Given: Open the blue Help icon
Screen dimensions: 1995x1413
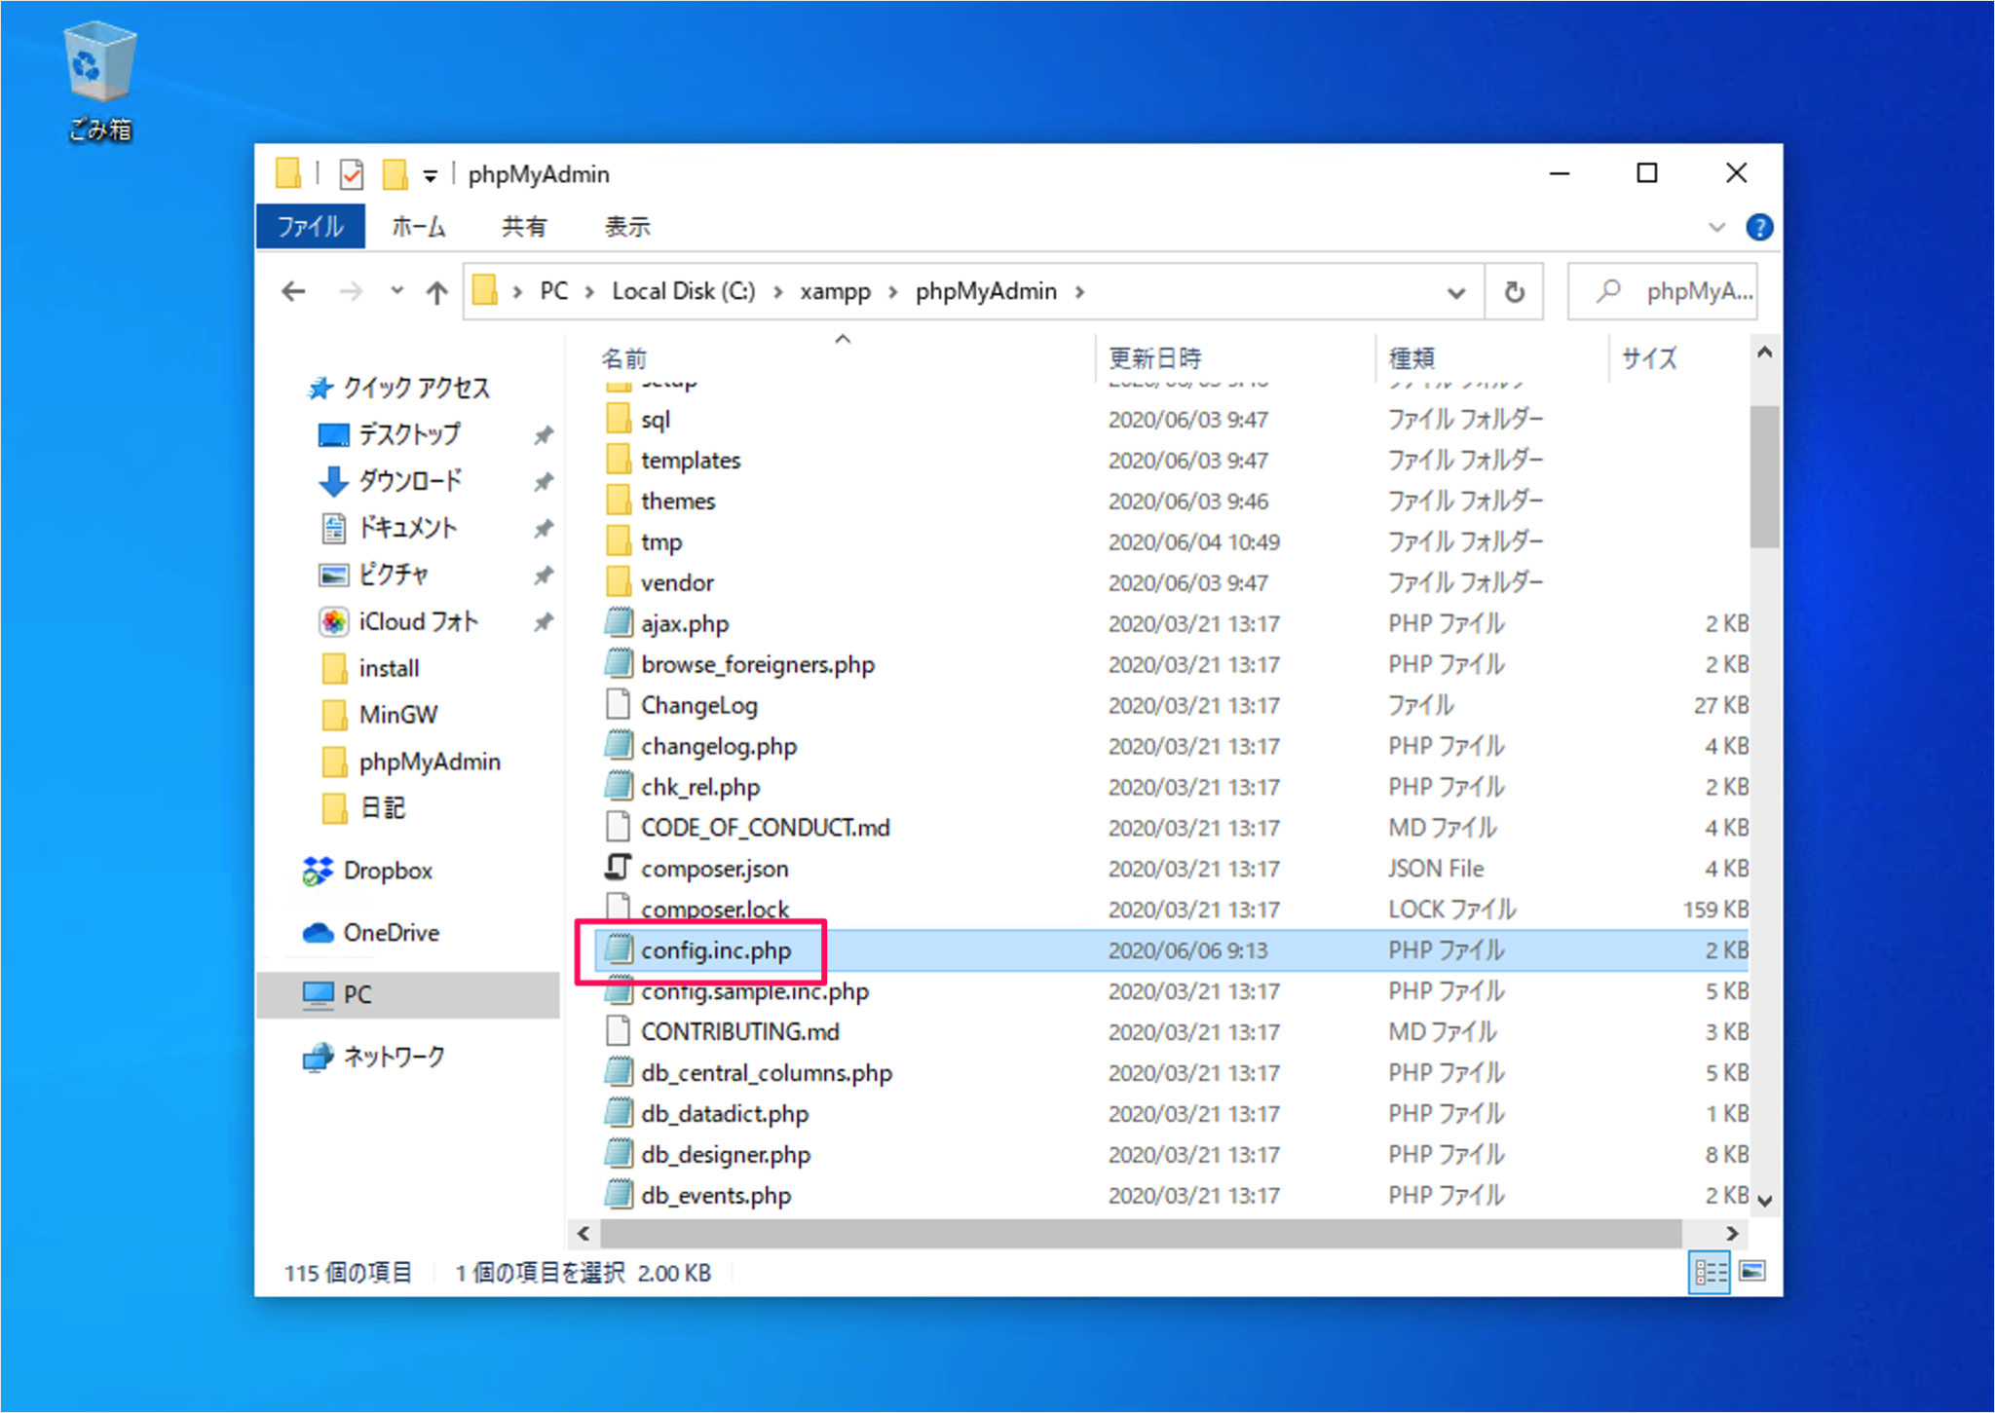Looking at the screenshot, I should pos(1759,227).
